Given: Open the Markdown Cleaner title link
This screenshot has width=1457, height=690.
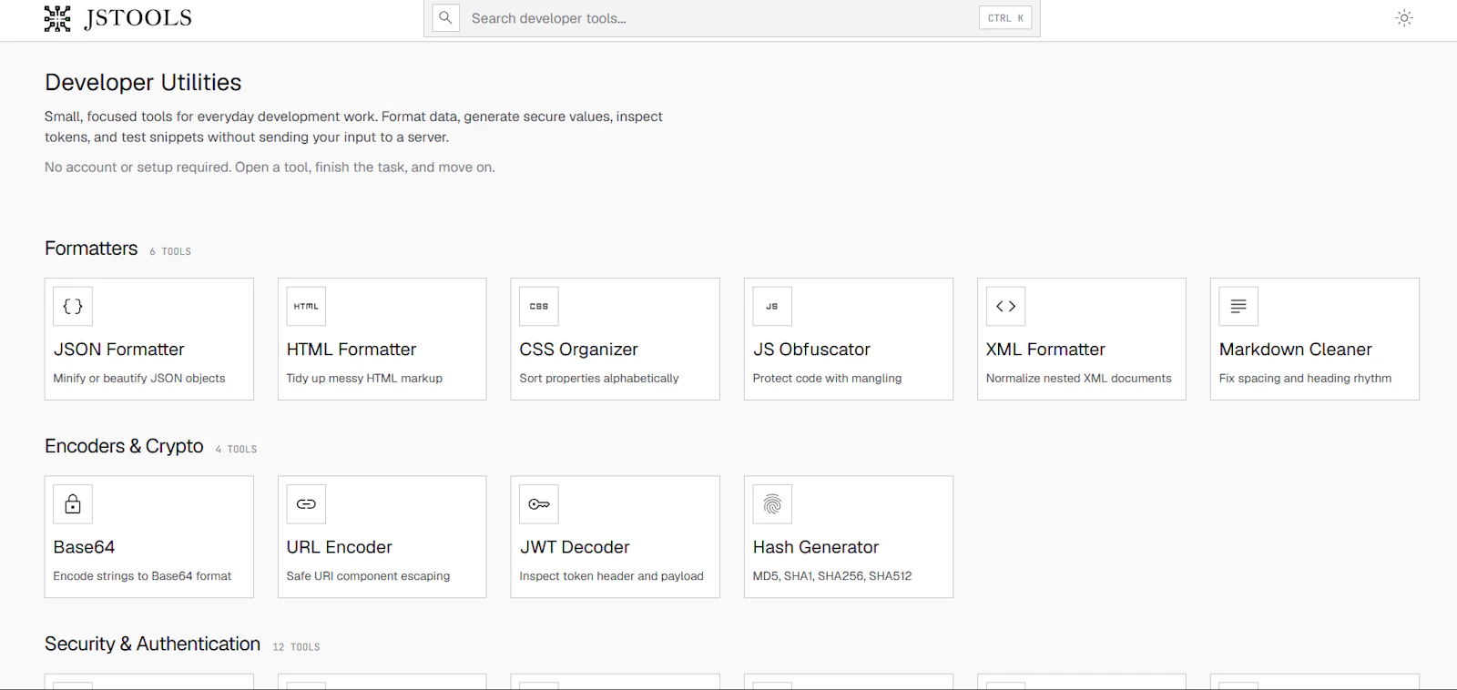Looking at the screenshot, I should coord(1295,350).
